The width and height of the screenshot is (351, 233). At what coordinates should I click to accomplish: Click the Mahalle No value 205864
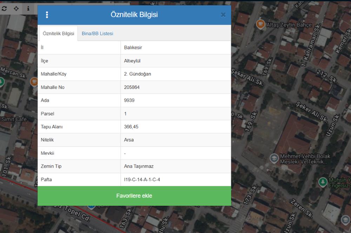[132, 87]
